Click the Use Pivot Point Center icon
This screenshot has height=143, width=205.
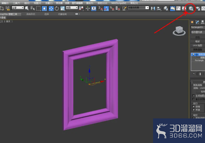(x=81, y=8)
